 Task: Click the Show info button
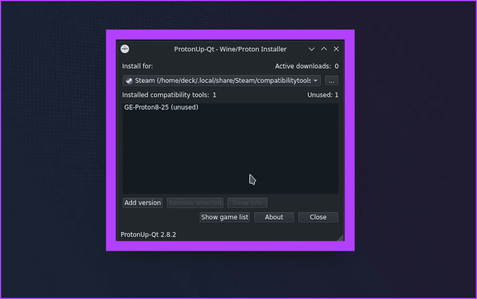pyautogui.click(x=247, y=203)
